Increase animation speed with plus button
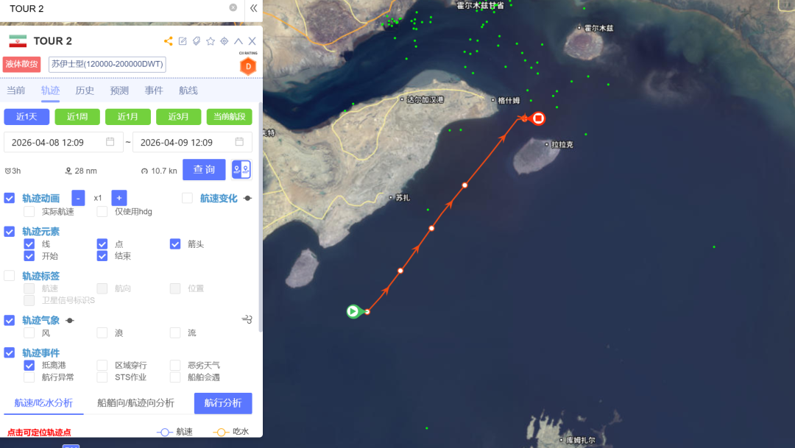The image size is (795, 448). coord(119,198)
